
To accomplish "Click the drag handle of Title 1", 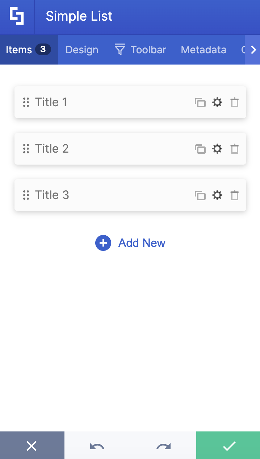I will pyautogui.click(x=26, y=102).
